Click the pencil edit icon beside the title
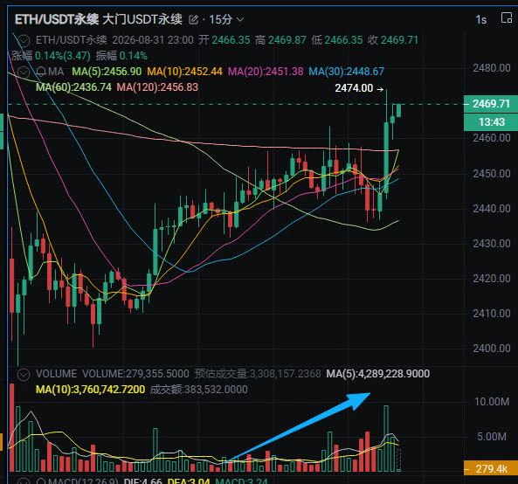This screenshot has width=518, height=484. (193, 20)
